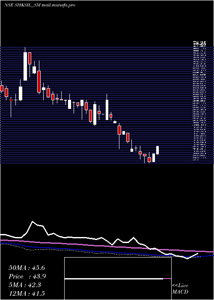Click the NSE SHKSIL_SM chart title
214x300 pixels.
click(x=22, y=5)
